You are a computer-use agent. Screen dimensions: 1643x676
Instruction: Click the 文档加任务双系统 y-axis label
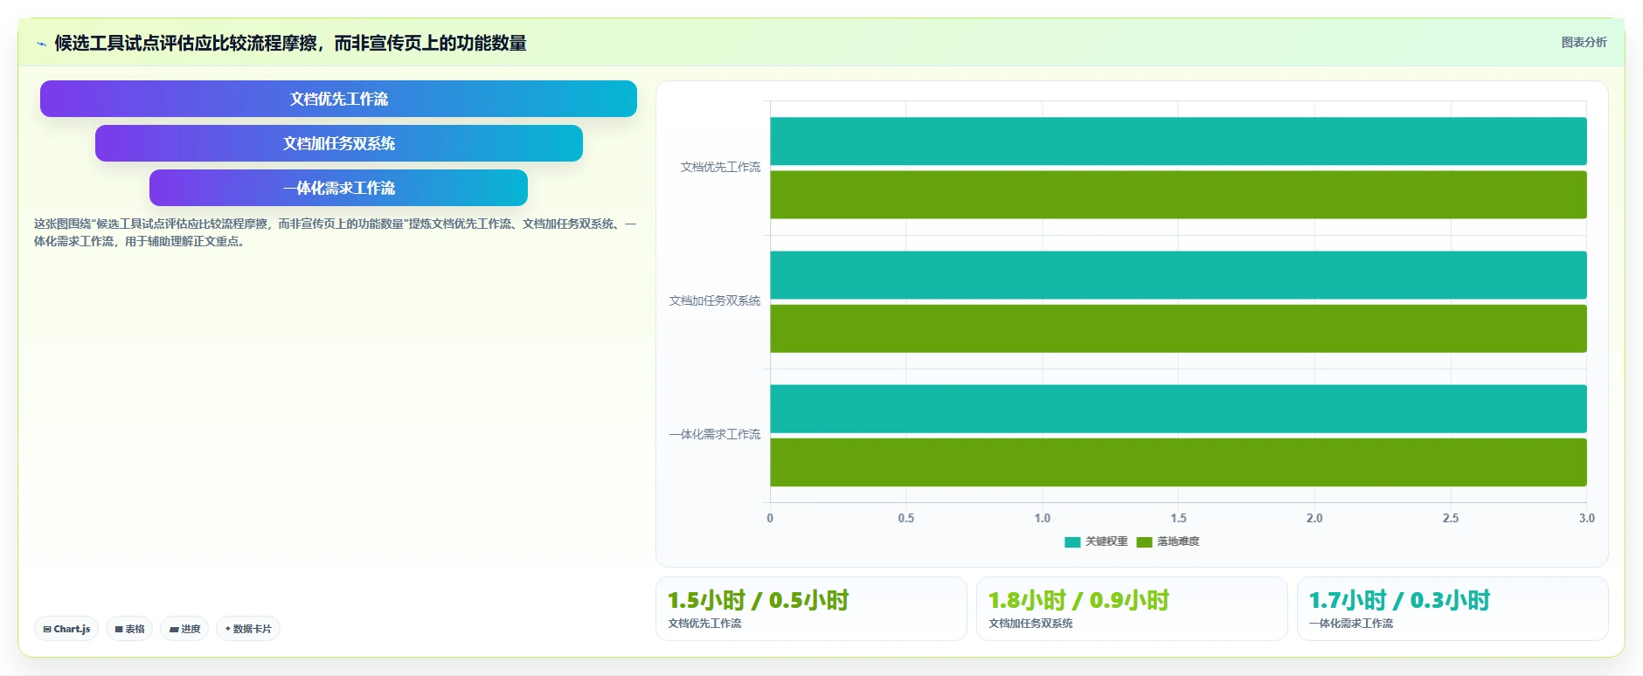[715, 300]
